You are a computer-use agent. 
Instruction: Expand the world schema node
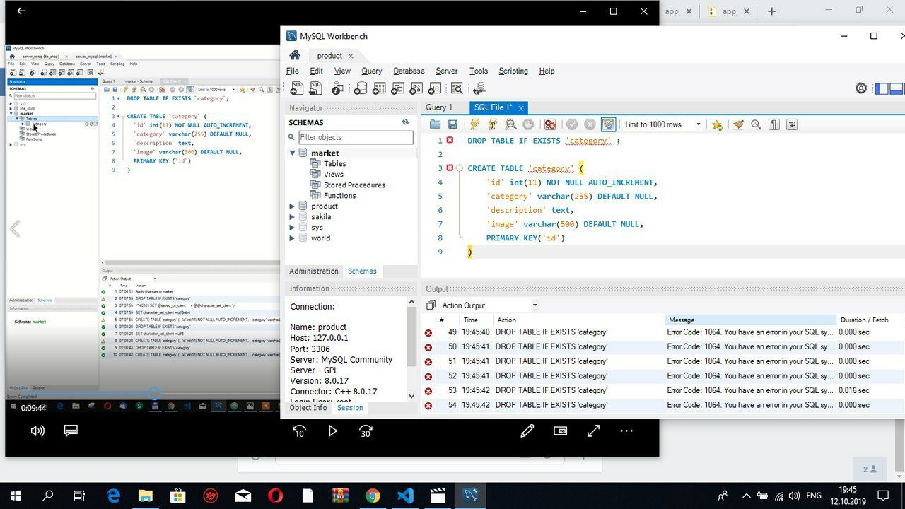tap(292, 238)
